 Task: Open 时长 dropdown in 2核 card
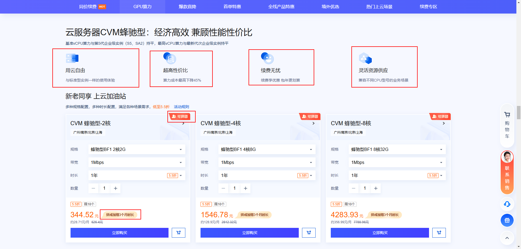(x=137, y=175)
